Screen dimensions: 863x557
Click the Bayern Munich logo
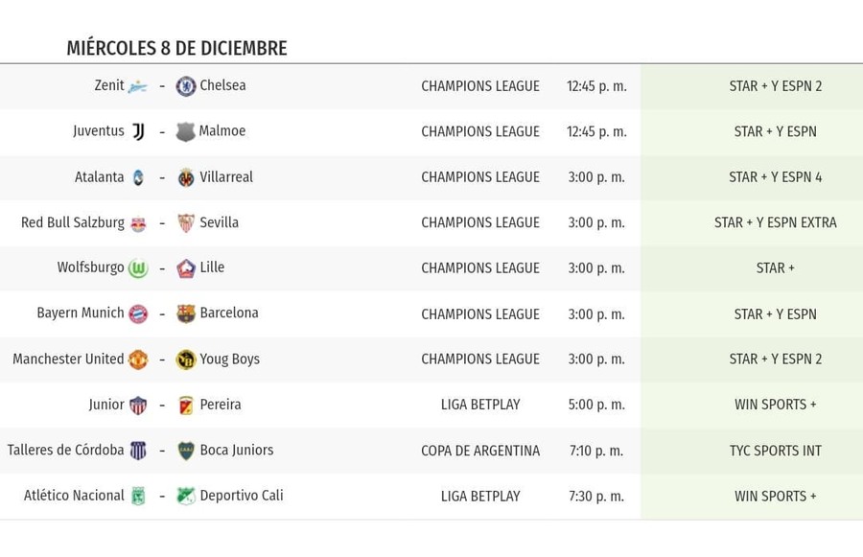coord(138,313)
